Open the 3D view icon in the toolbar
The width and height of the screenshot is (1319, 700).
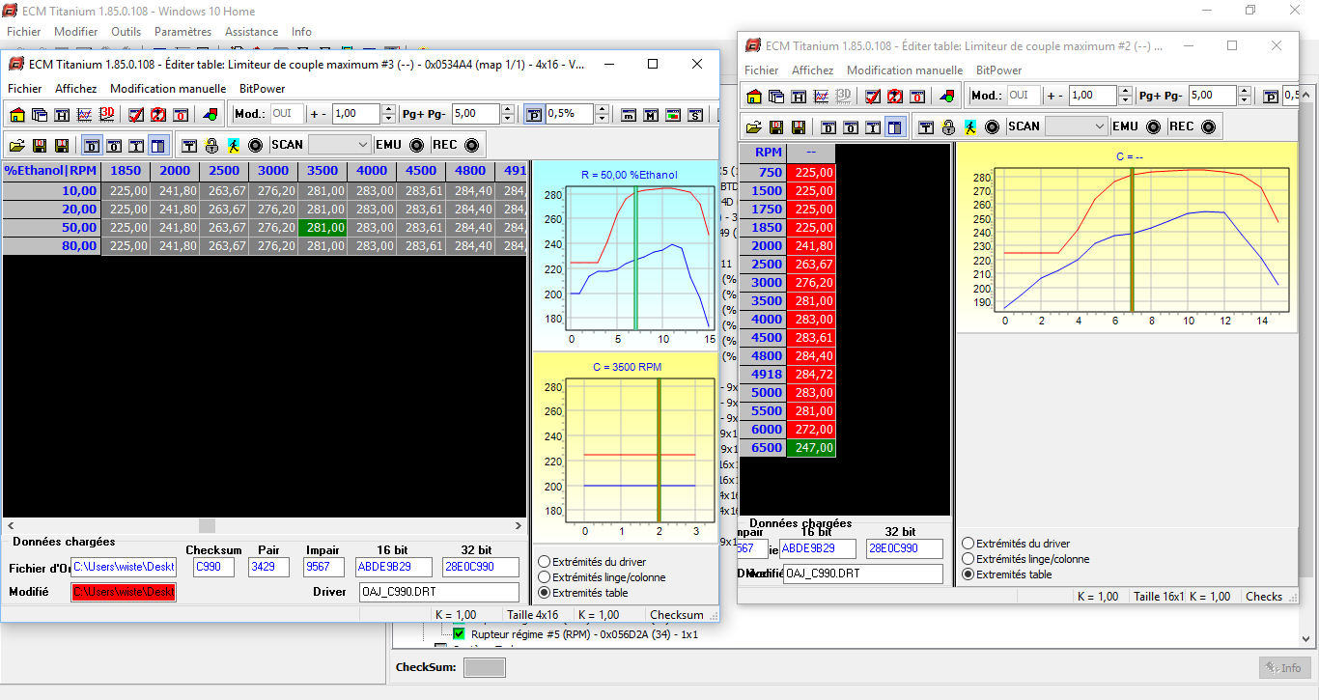click(105, 115)
